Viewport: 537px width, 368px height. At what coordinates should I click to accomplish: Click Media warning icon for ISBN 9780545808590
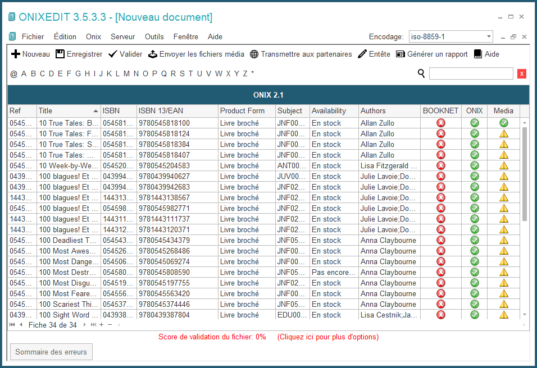(503, 272)
